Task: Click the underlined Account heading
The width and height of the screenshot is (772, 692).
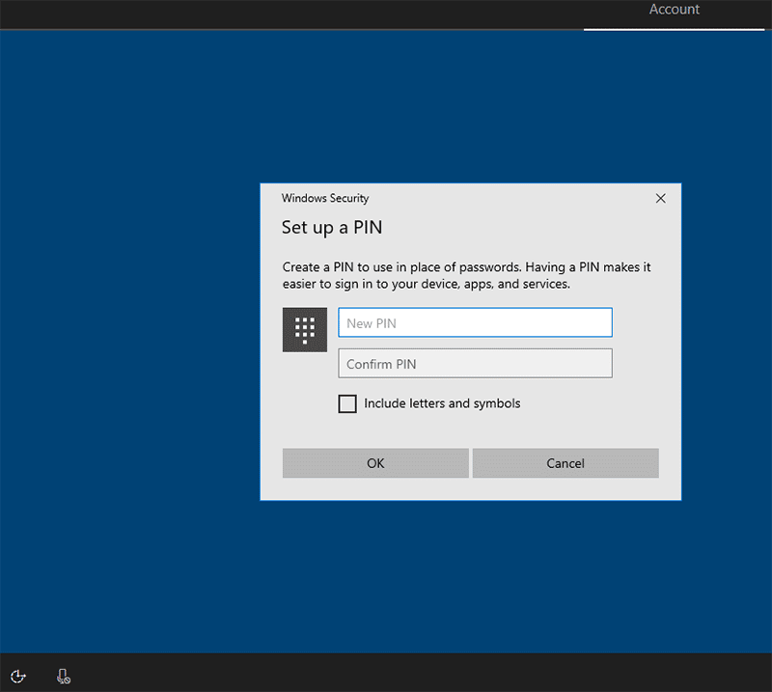Action: point(673,10)
